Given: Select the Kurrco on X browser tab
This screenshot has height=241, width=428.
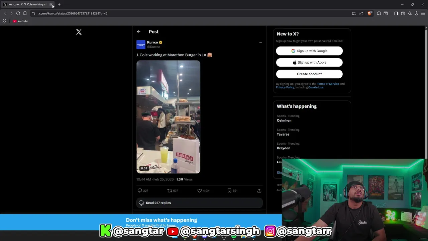Looking at the screenshot, I should pyautogui.click(x=27, y=4).
